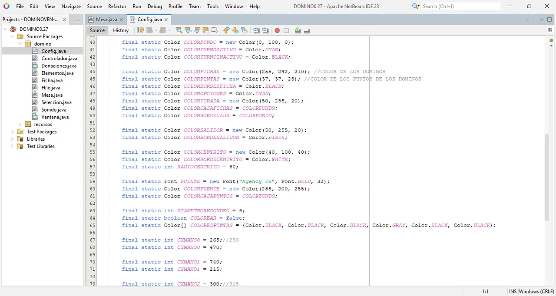Close the Config.java tab
This screenshot has height=296, width=556.
(x=166, y=20)
